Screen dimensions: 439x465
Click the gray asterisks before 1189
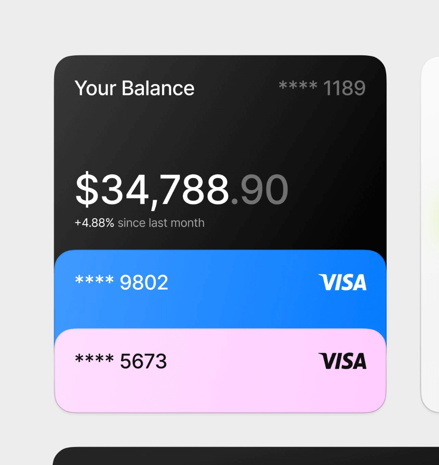[298, 86]
